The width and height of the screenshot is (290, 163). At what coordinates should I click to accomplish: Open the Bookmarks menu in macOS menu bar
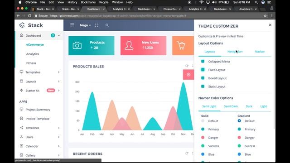pos(88,2)
